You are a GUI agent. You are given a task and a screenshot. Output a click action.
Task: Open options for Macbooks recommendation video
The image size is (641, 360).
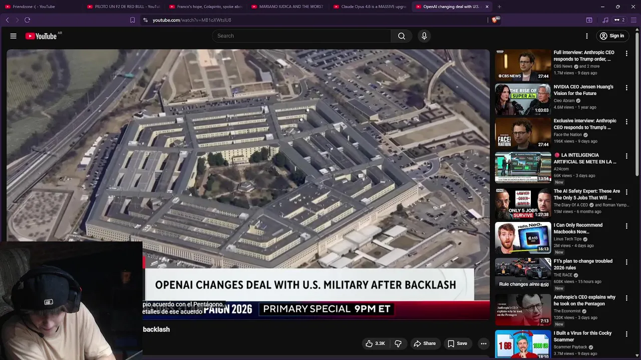pos(626,226)
